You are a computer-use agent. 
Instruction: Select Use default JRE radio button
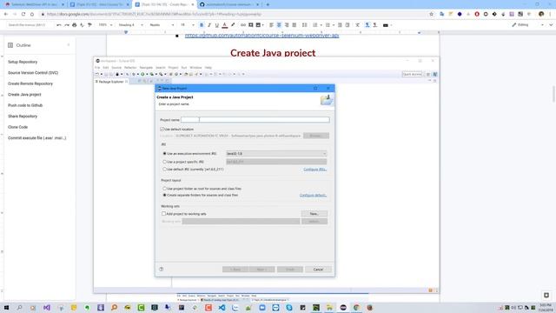(x=164, y=170)
